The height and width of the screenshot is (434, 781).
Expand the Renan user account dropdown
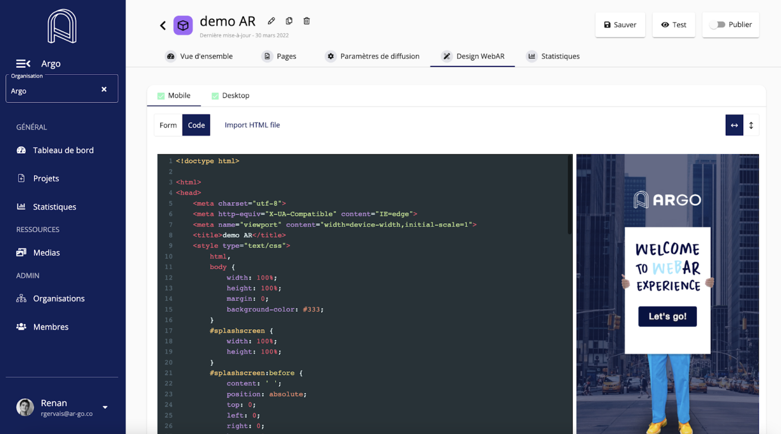tap(105, 407)
